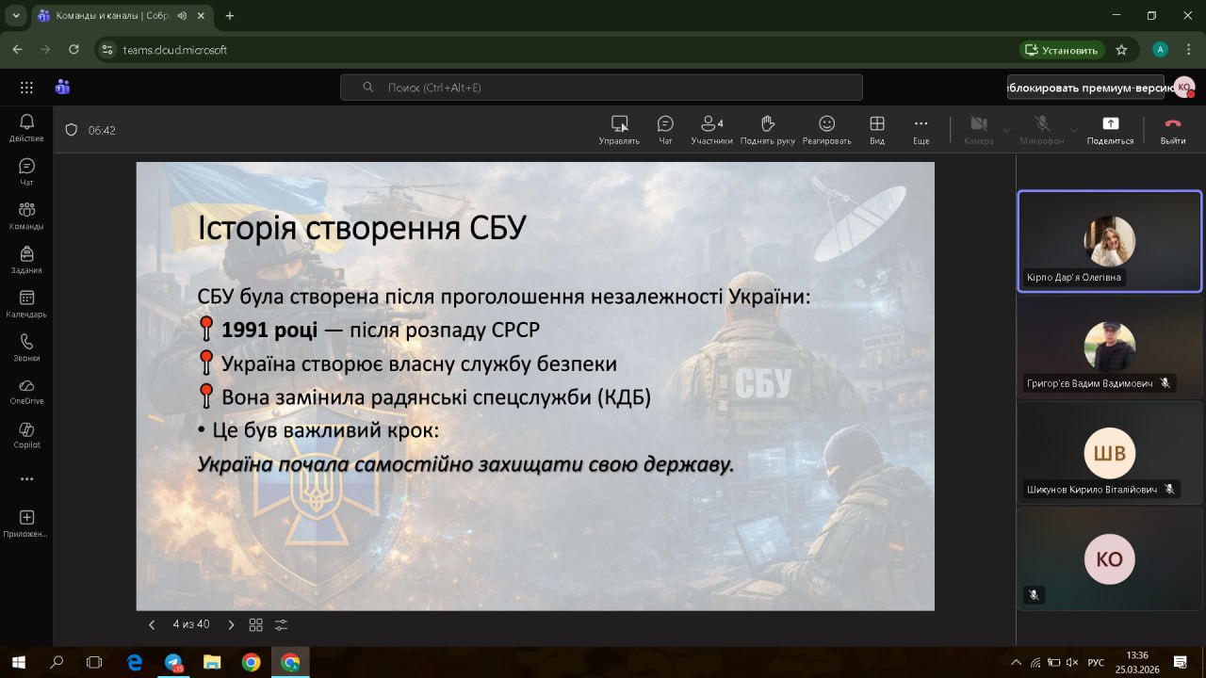Viewport: 1206px width, 678px height.
Task: Show the meeting participants list
Action: click(x=711, y=129)
